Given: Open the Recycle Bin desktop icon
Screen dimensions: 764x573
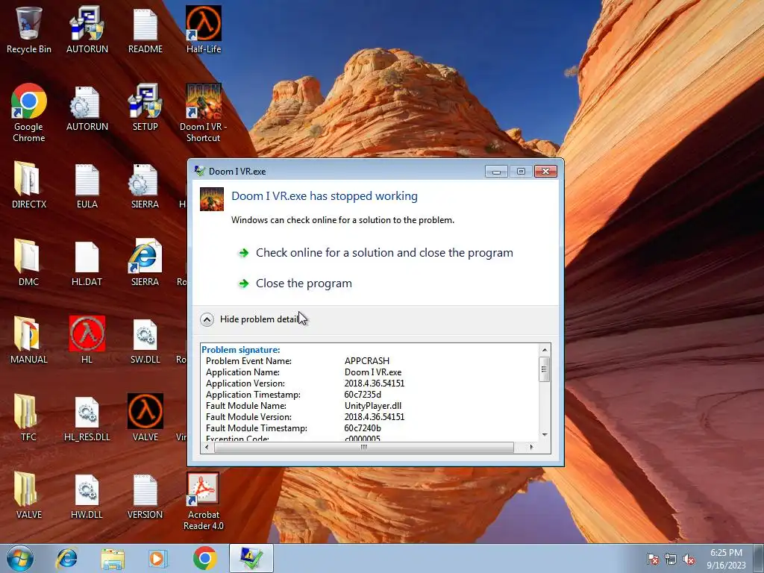Looking at the screenshot, I should pyautogui.click(x=29, y=29).
